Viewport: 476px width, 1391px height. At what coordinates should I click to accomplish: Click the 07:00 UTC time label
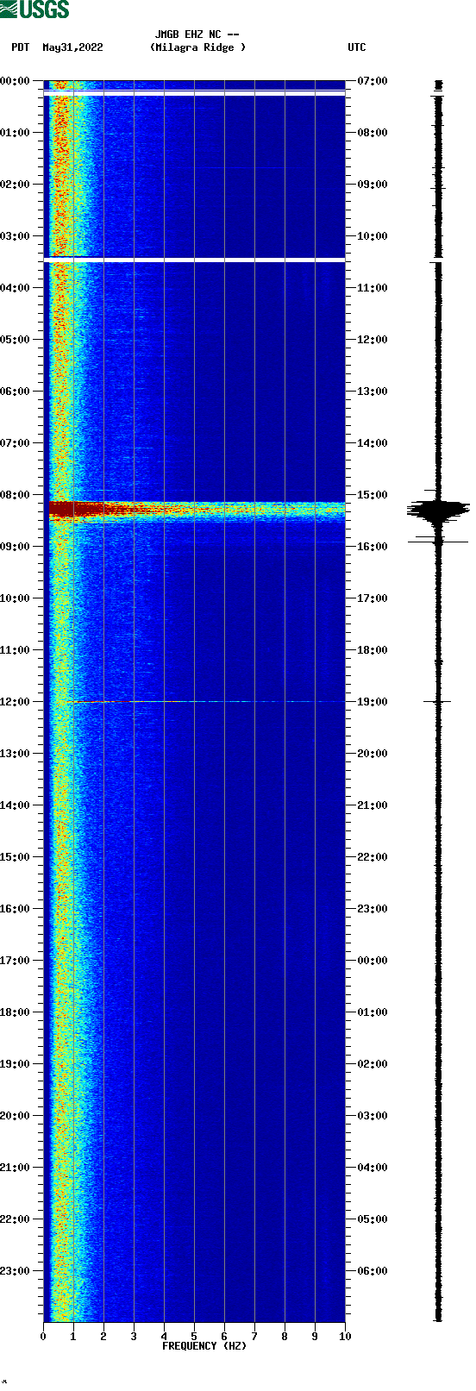(373, 81)
